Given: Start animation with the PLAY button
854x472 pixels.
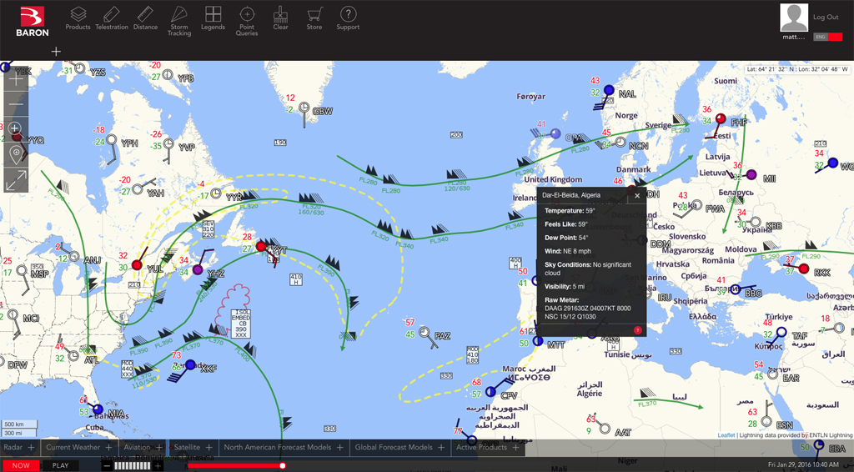Looking at the screenshot, I should (x=60, y=465).
